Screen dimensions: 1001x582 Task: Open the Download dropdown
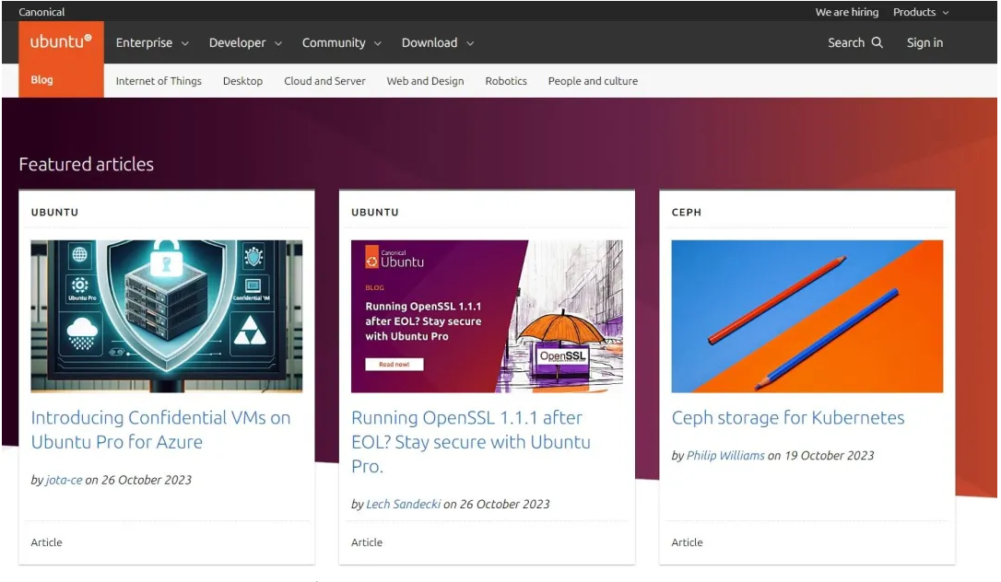tap(436, 42)
